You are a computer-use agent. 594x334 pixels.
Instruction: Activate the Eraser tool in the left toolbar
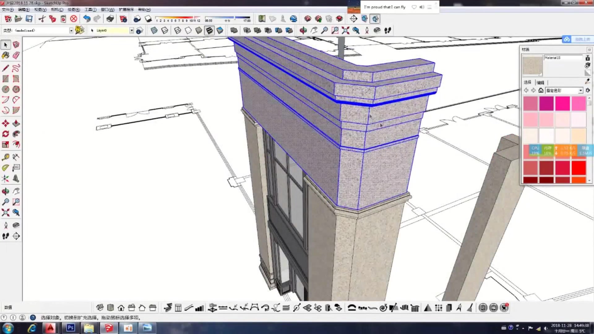16,55
